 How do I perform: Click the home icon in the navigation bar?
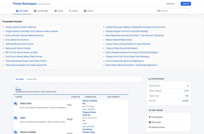tap(17, 11)
